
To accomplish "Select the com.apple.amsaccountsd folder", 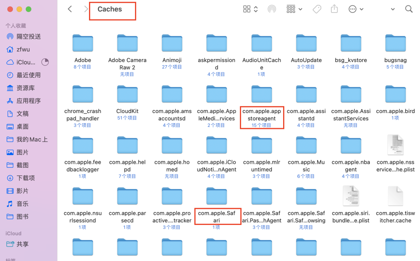I will 172,94.
